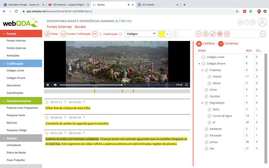Image resolution: width=269 pixels, height=168 pixels.
Task: Click the comment bubble icon in the codes toolbar
Action: coord(227,34)
